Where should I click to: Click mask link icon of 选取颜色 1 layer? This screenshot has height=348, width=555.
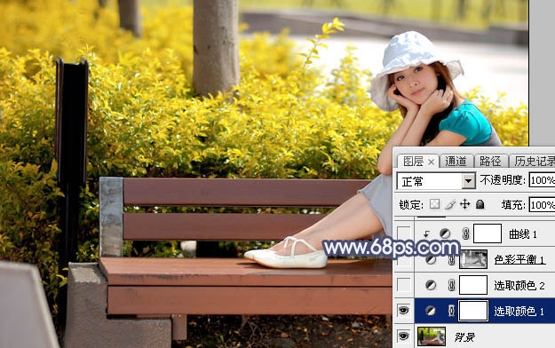(x=451, y=311)
